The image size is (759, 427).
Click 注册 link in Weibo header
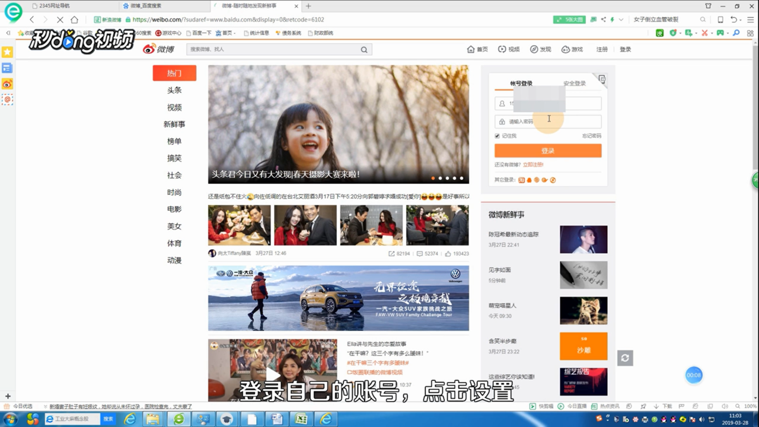602,49
